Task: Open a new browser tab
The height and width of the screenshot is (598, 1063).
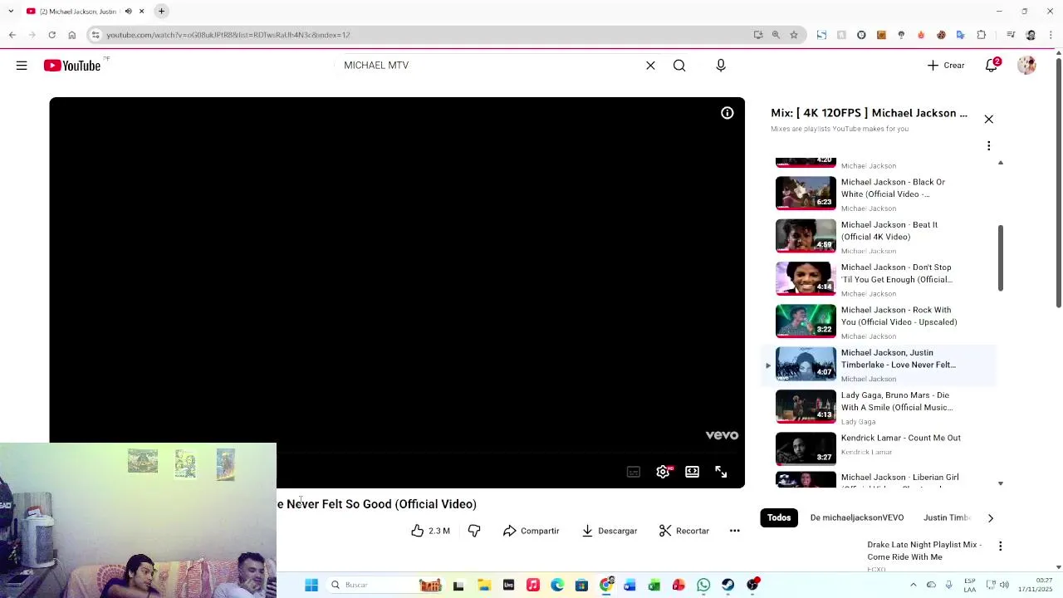Action: click(x=162, y=12)
